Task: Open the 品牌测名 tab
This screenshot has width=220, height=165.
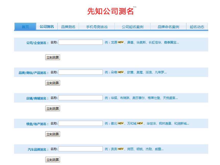Action: (x=68, y=27)
